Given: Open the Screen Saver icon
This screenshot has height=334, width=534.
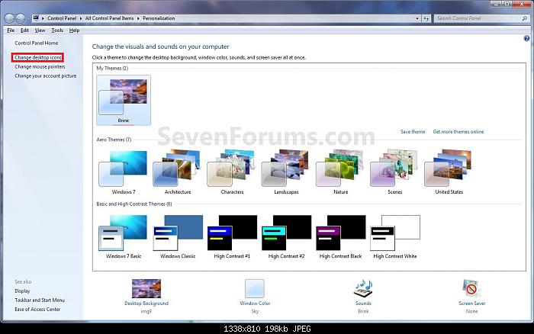Looking at the screenshot, I should point(471,288).
